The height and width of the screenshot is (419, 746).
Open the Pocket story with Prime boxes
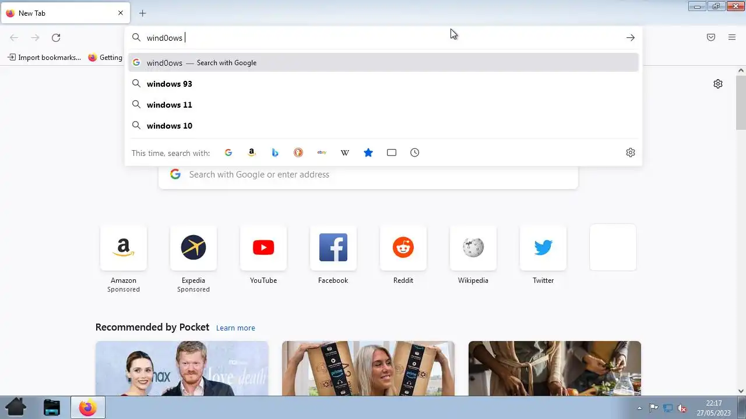tap(368, 368)
